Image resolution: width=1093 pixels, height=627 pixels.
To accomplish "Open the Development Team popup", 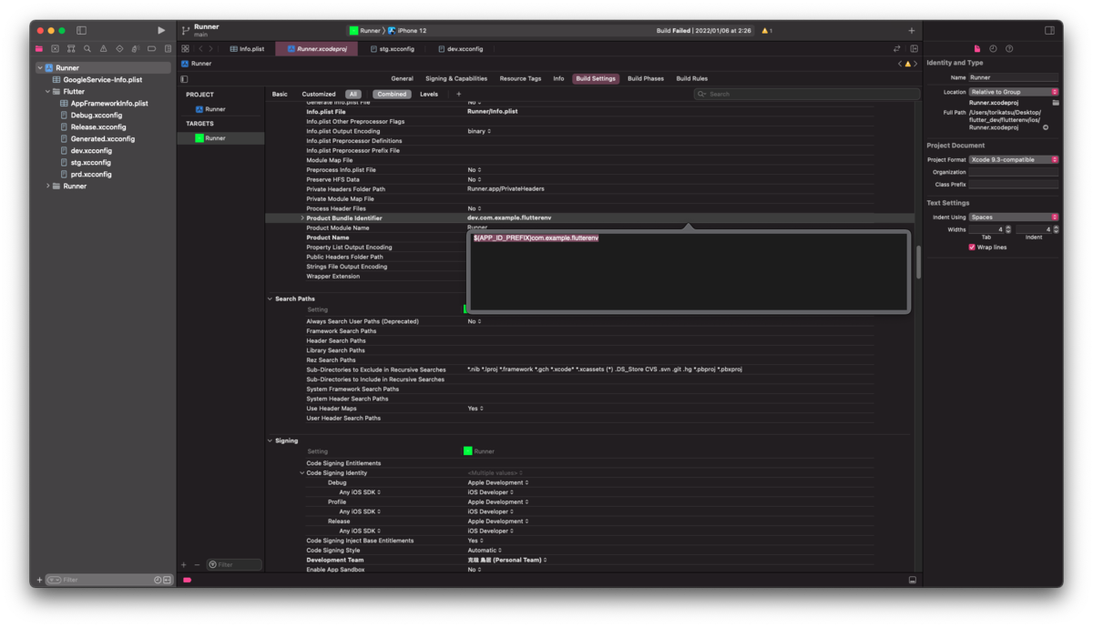I will point(507,560).
